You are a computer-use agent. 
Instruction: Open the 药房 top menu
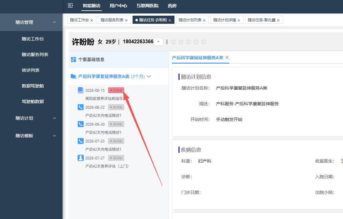pyautogui.click(x=172, y=6)
